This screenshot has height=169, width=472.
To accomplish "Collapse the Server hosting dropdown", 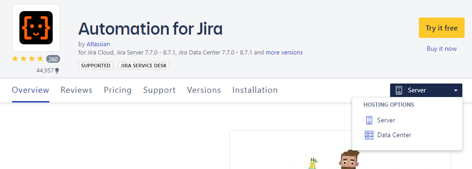I will coord(426,90).
